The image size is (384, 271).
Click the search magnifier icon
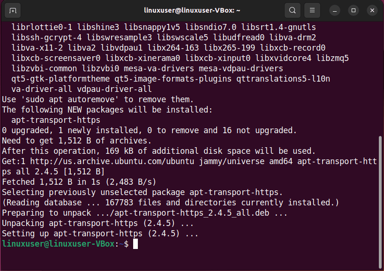292,10
